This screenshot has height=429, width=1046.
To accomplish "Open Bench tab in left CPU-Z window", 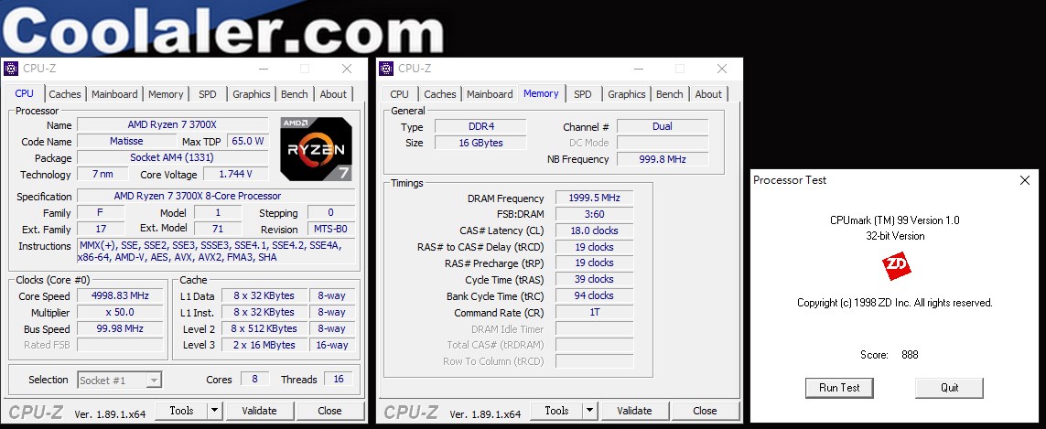I will coord(294,94).
